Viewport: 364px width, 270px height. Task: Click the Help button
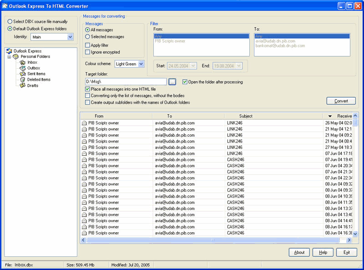click(323, 252)
